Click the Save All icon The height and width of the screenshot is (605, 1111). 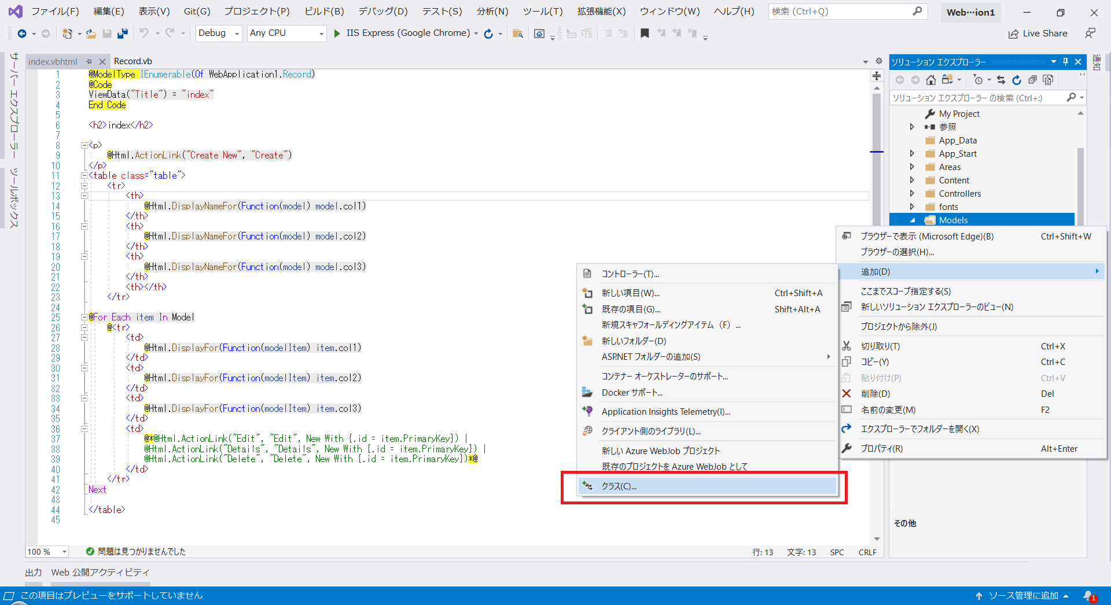point(123,33)
